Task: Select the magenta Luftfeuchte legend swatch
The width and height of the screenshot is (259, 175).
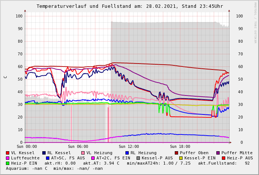Action: click(8, 158)
